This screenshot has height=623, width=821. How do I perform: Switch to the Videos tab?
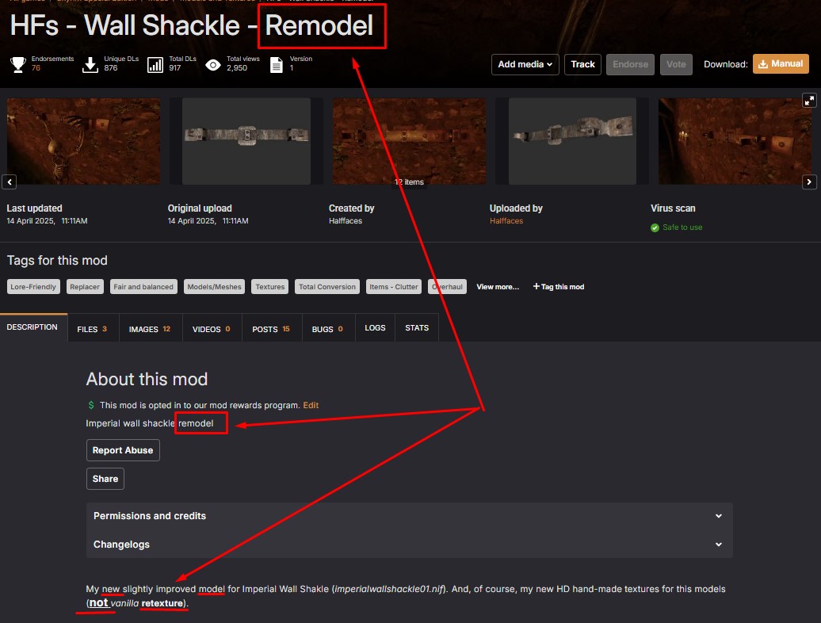(x=212, y=329)
